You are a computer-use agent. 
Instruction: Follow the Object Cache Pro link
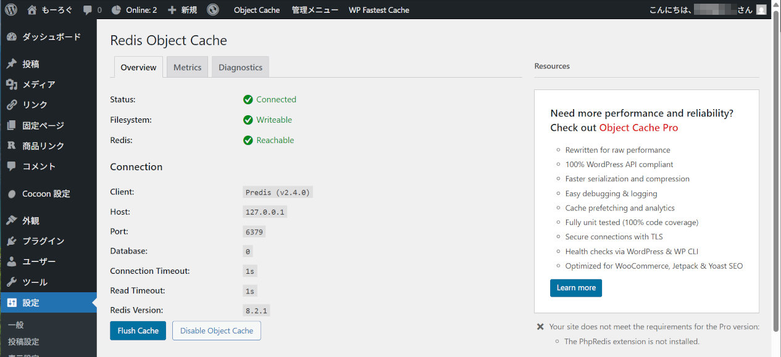638,128
